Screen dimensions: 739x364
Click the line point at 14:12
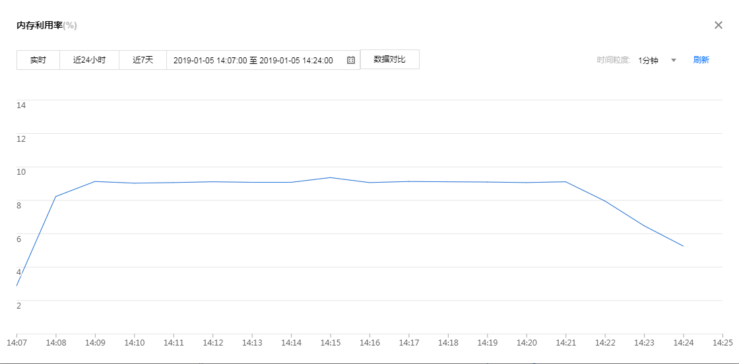212,181
